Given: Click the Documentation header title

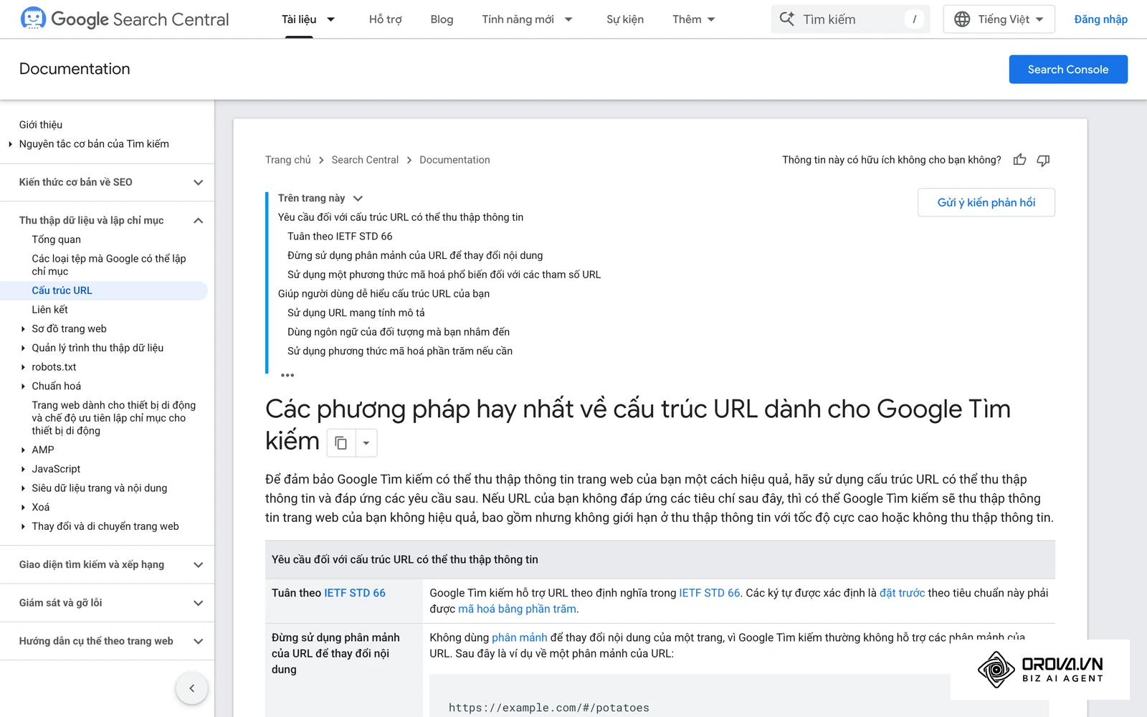Looking at the screenshot, I should click(75, 69).
